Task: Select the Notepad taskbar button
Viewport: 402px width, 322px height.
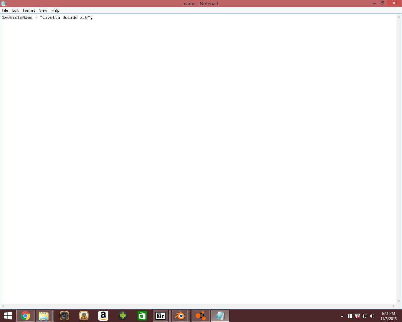Action: coord(220,316)
